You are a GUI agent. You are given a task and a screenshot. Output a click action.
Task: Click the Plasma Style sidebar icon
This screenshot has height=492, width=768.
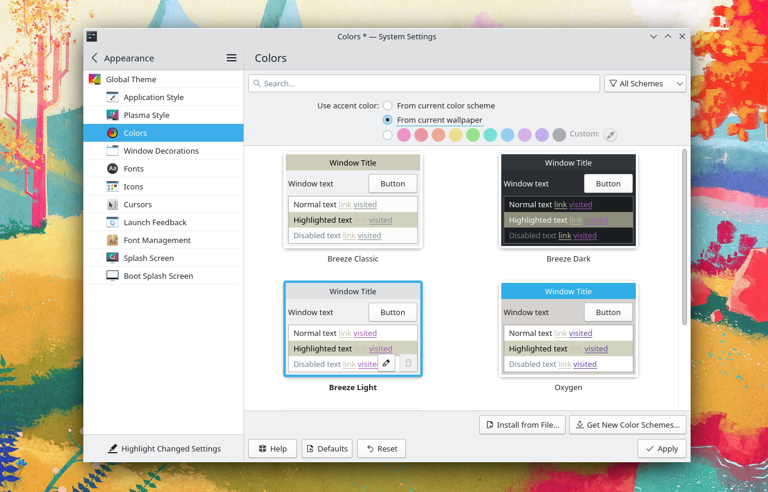point(113,115)
